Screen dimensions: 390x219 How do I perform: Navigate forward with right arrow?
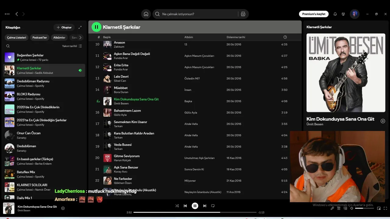(x=23, y=14)
